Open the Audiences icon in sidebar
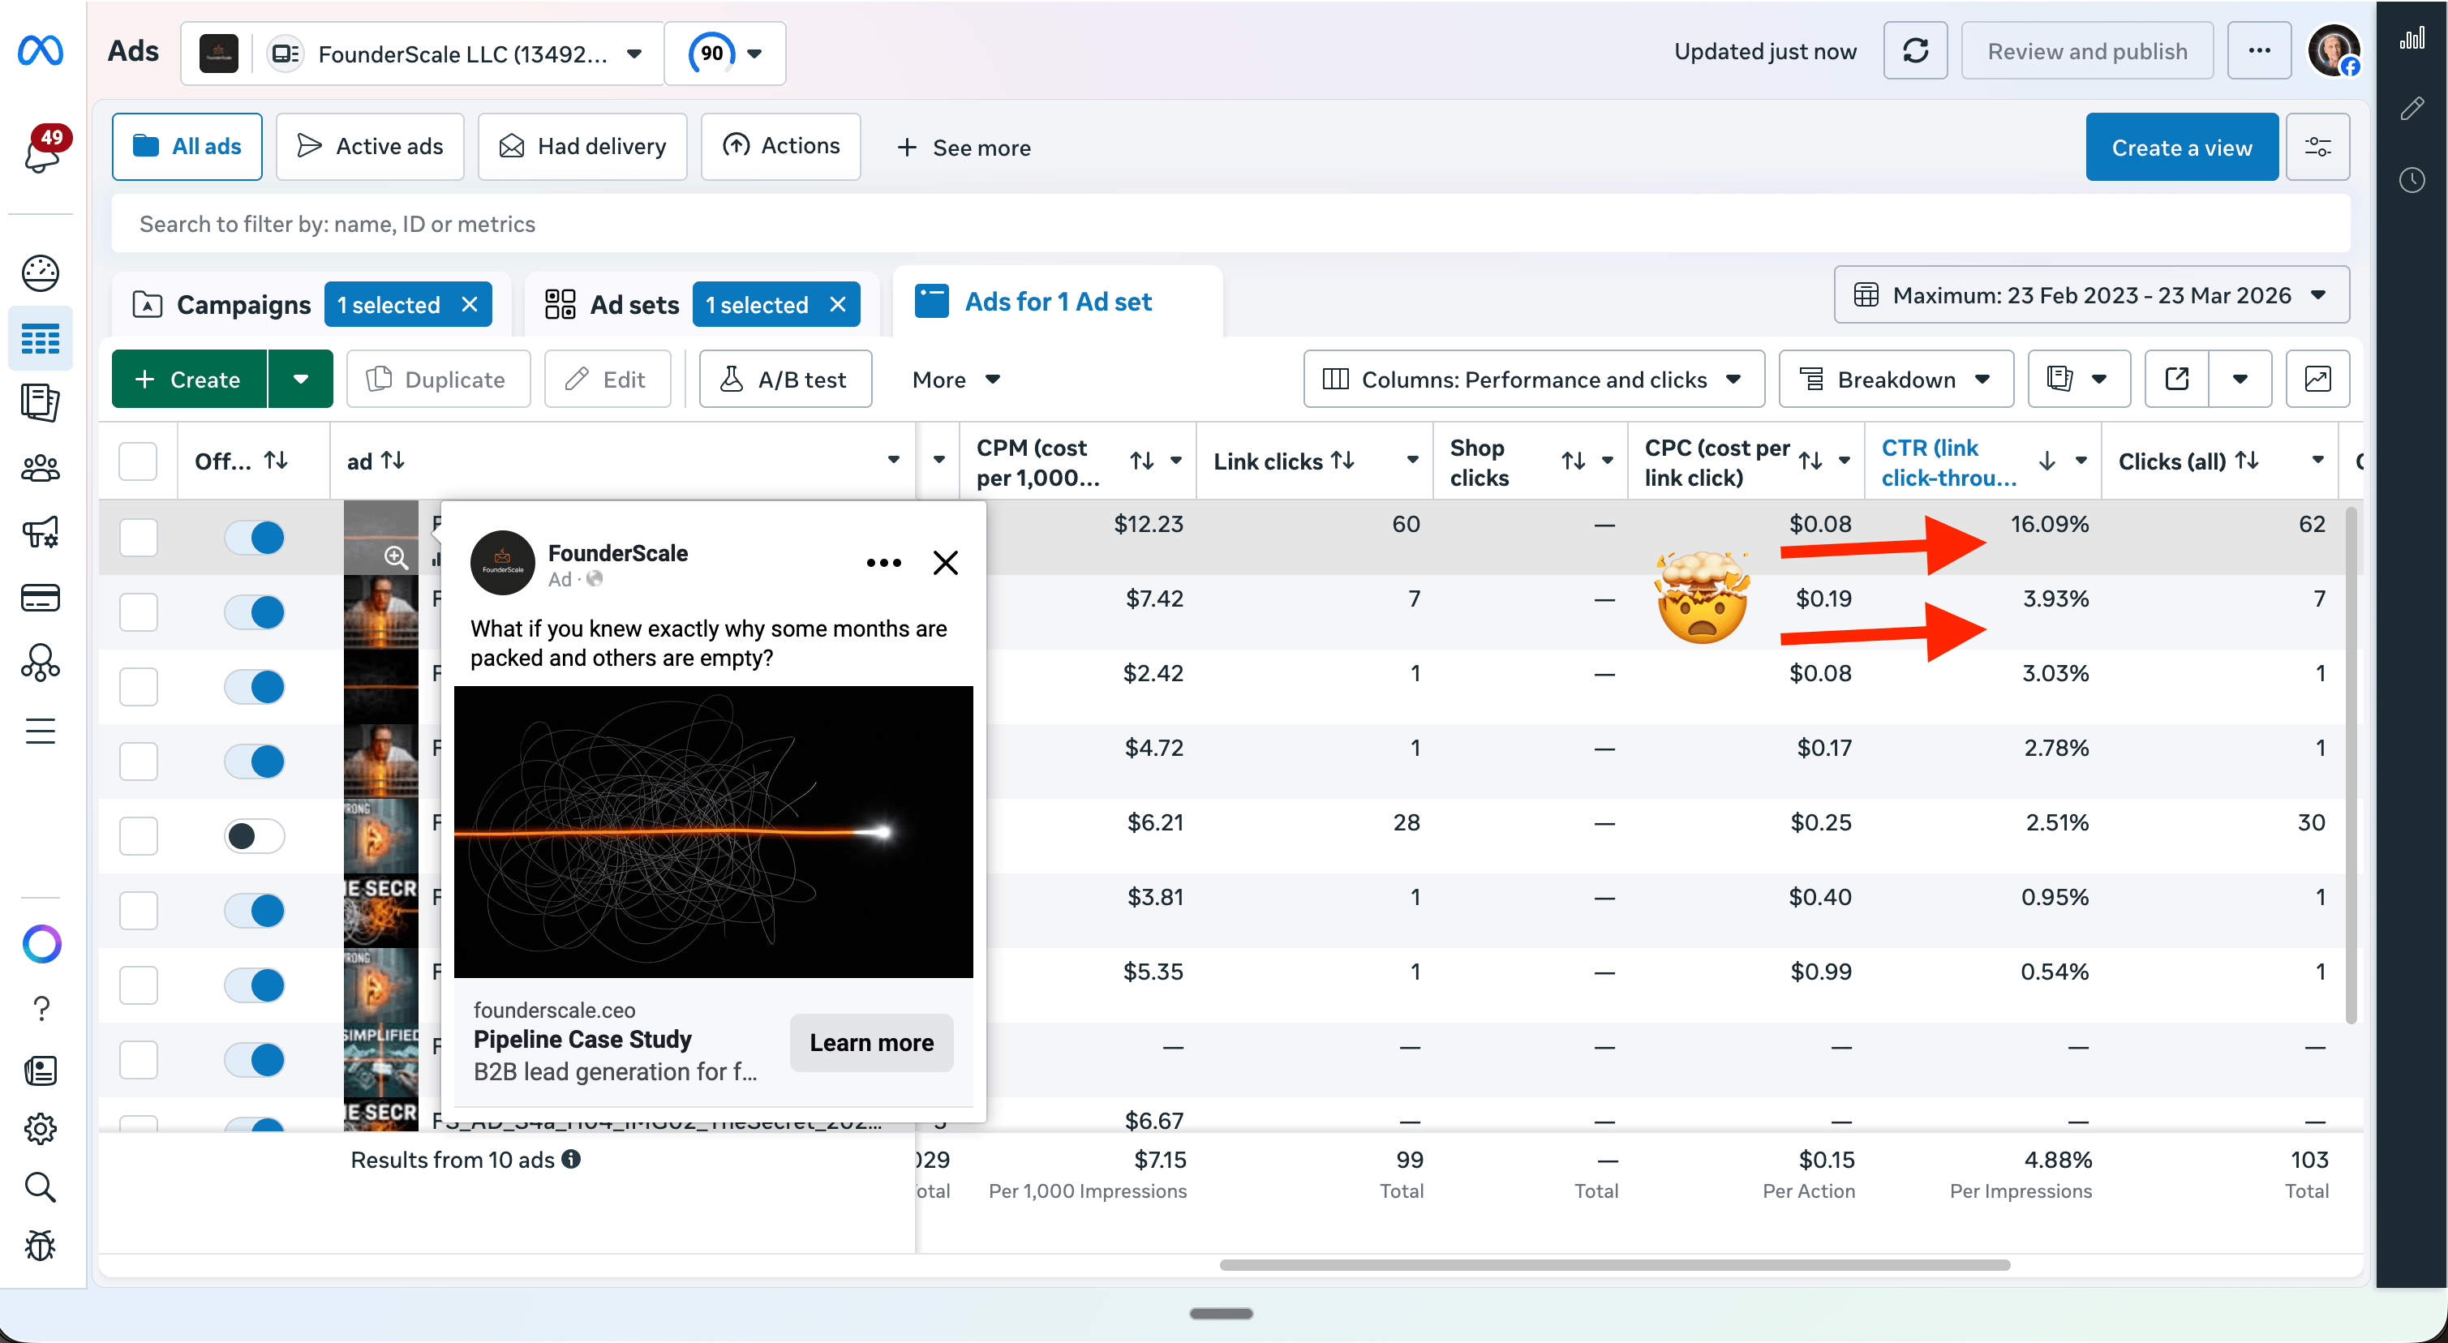Image resolution: width=2448 pixels, height=1343 pixels. pyautogui.click(x=40, y=468)
